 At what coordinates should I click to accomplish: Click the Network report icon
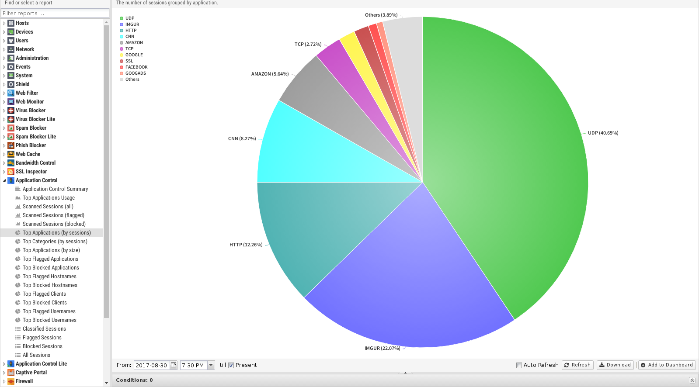[11, 49]
